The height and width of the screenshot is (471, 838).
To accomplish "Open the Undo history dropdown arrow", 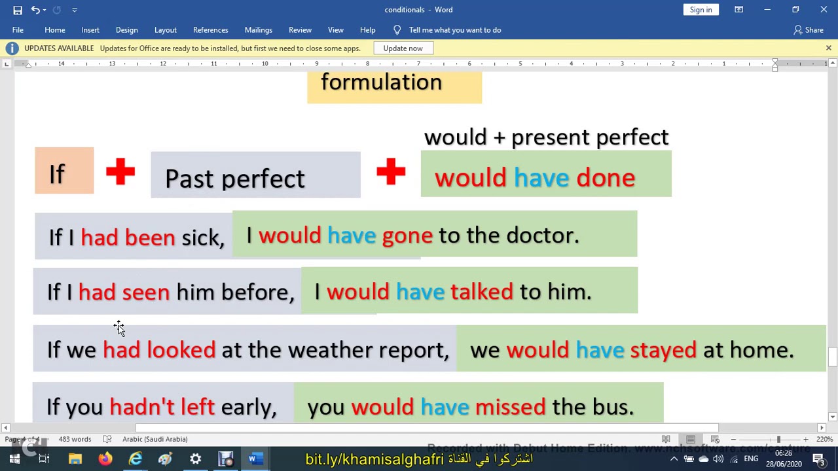I will coord(44,10).
